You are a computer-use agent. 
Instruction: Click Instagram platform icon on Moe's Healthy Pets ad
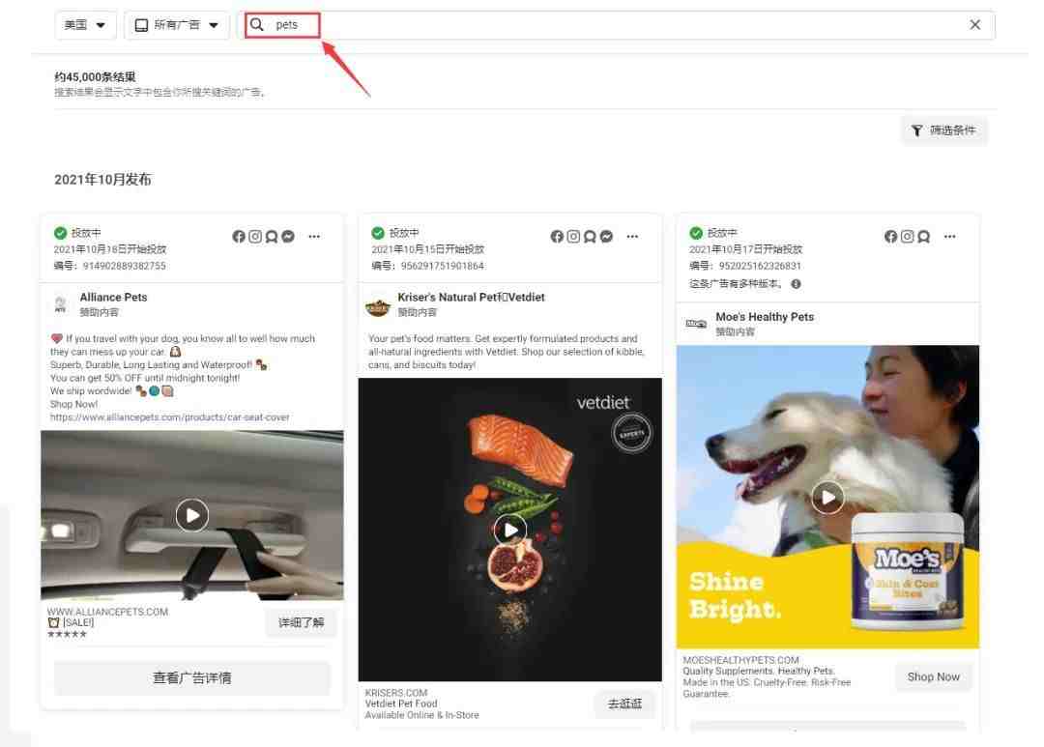tap(907, 237)
